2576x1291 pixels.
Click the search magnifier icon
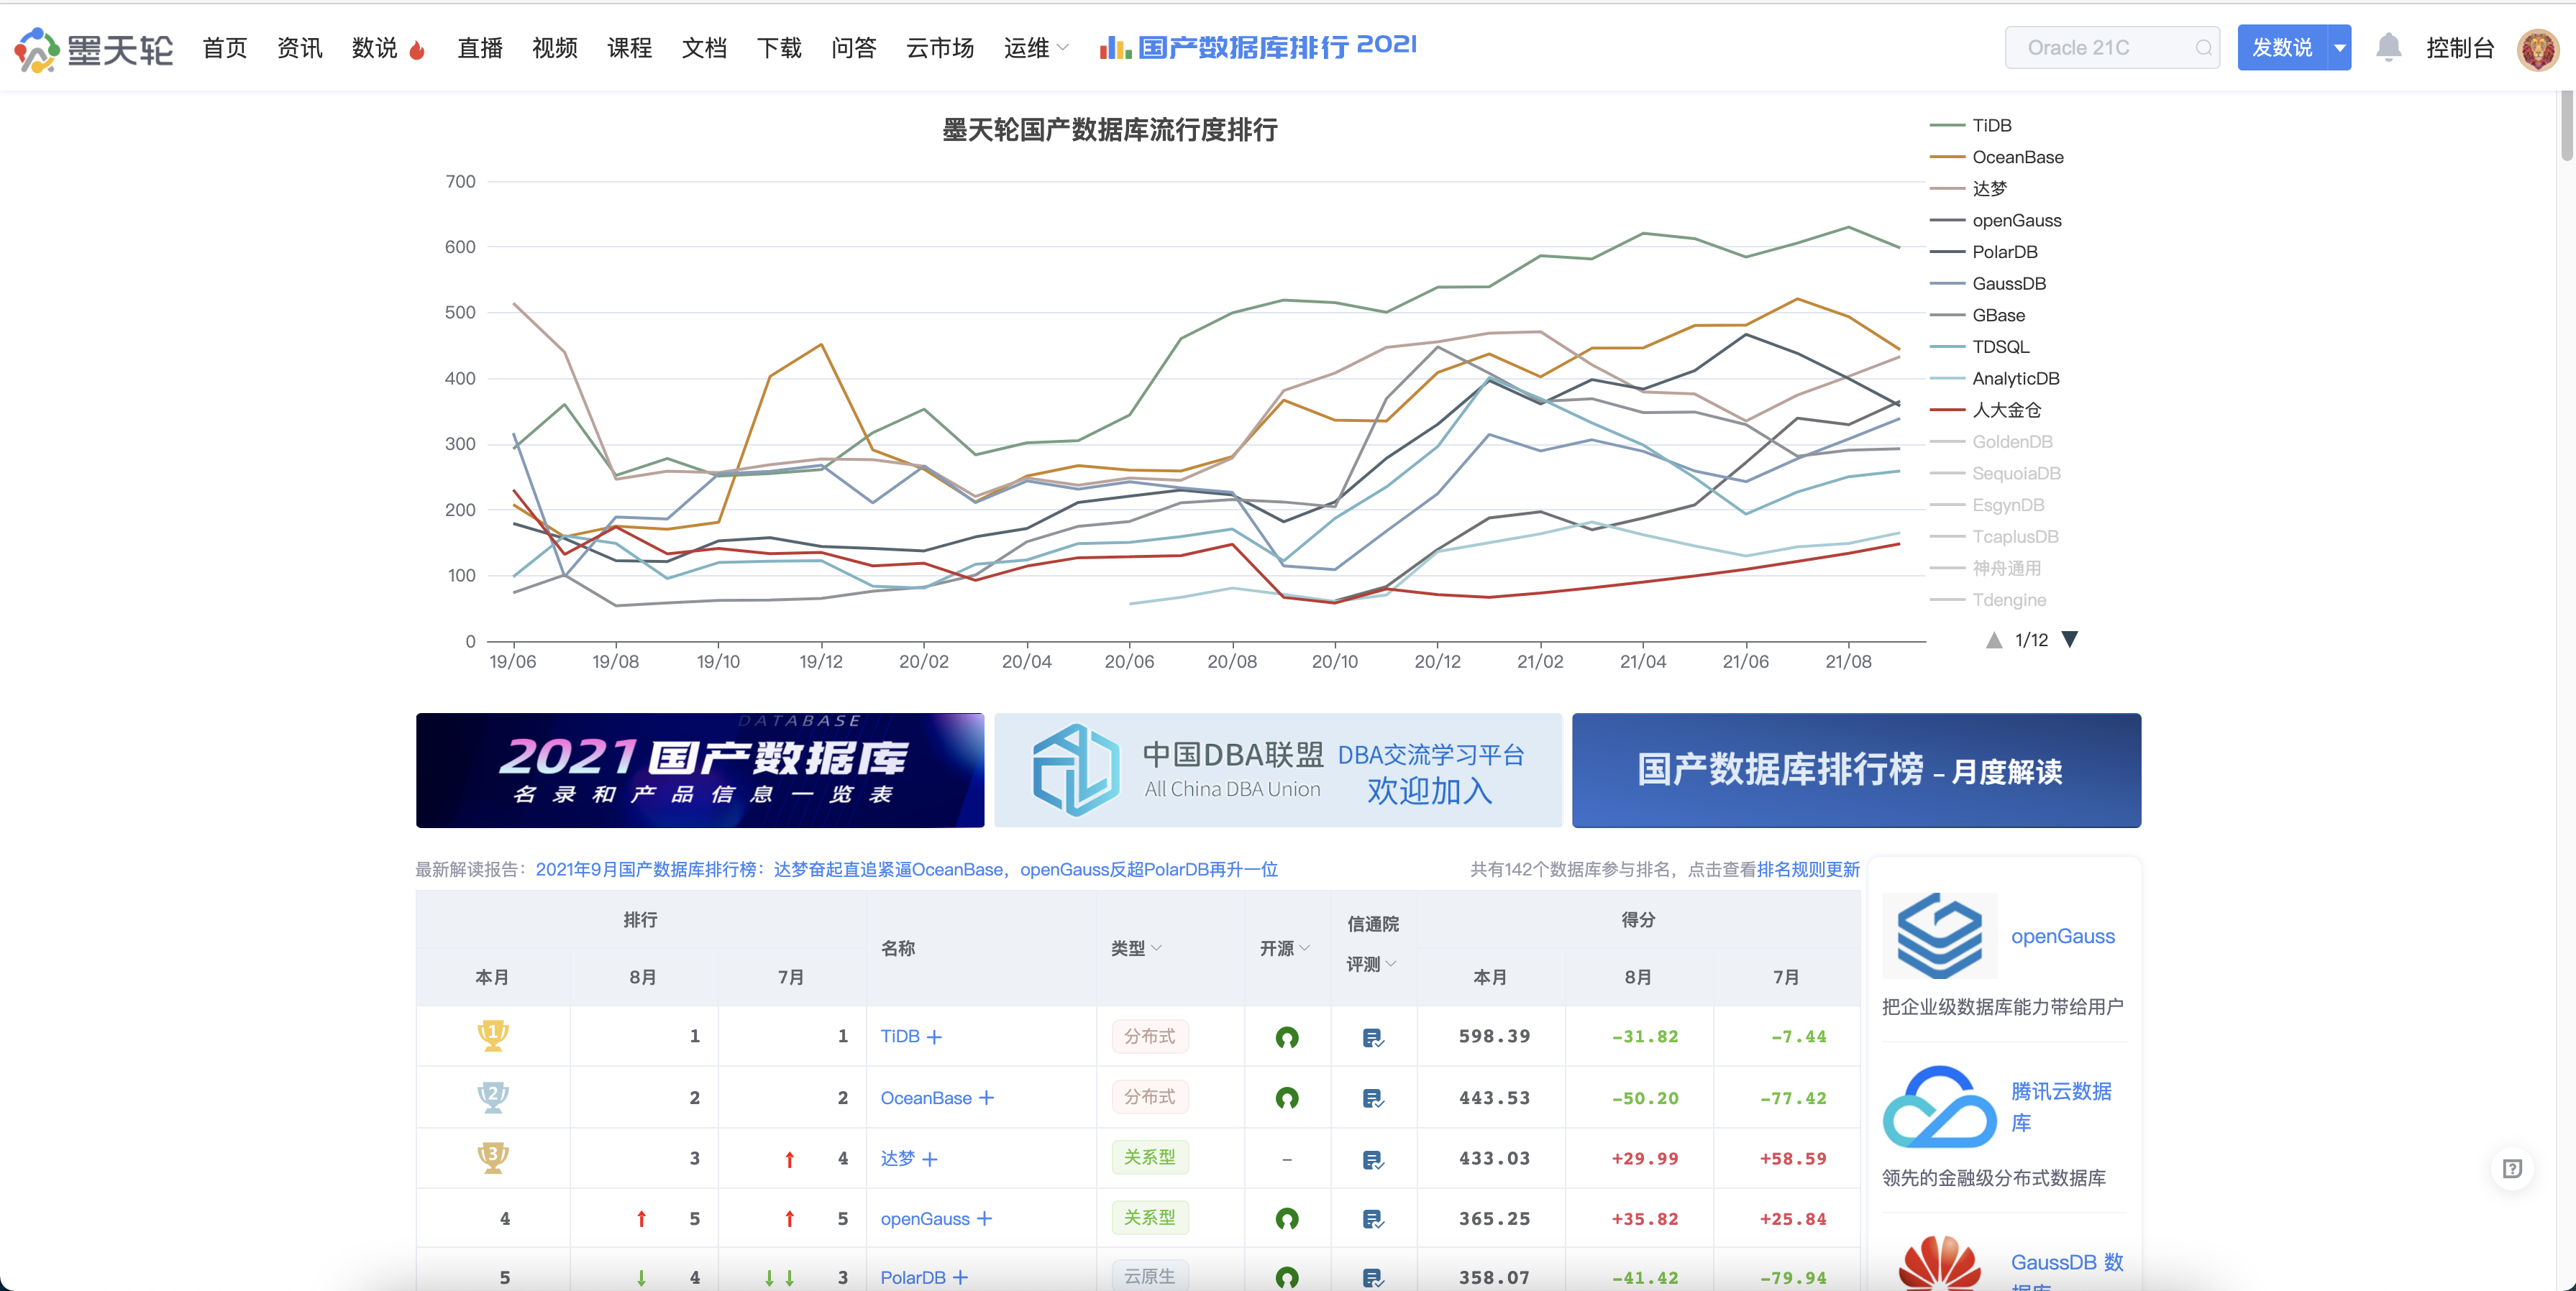pos(2203,48)
